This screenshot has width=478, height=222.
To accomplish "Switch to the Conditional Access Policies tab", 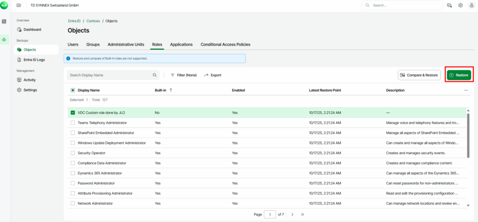I will point(225,45).
